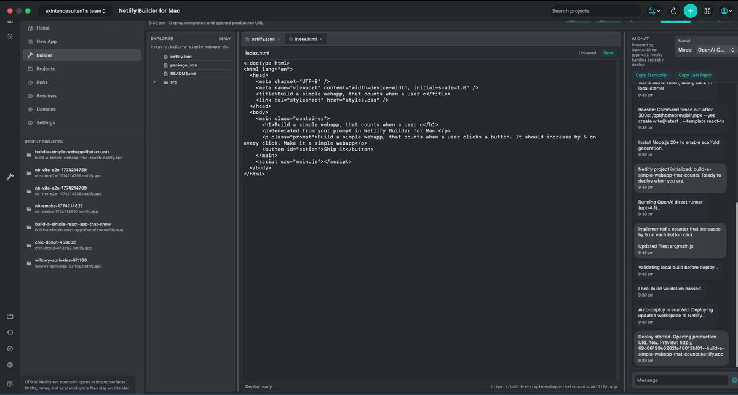
Task: Click the send button beside Message field
Action: coord(734,380)
